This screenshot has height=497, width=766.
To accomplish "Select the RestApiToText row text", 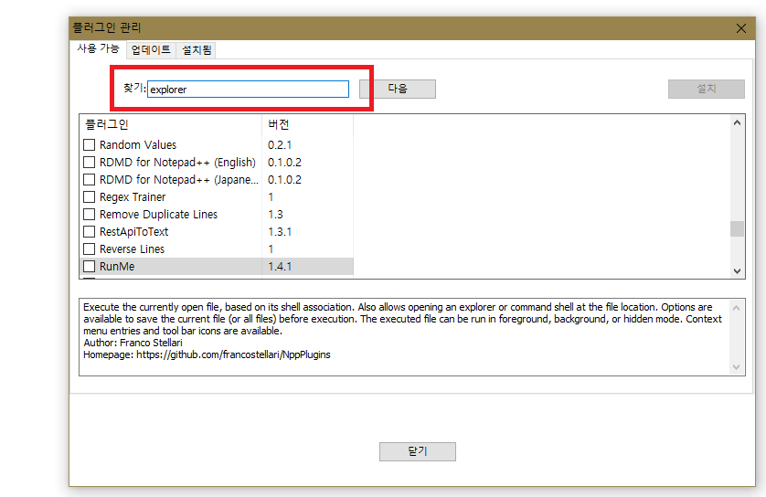I will (x=133, y=231).
